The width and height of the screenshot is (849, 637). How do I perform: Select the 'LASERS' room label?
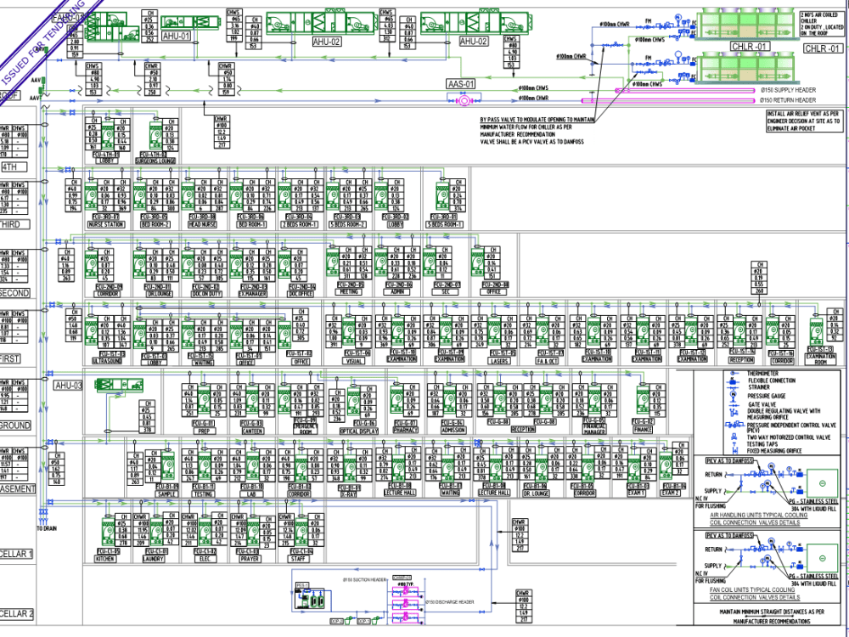click(x=498, y=361)
